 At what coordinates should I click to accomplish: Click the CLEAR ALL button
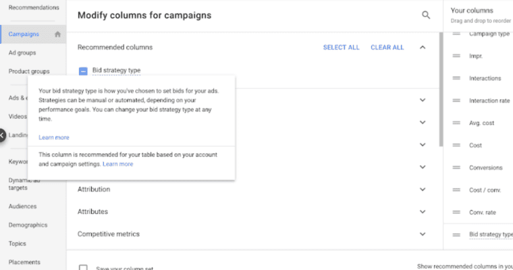(387, 47)
